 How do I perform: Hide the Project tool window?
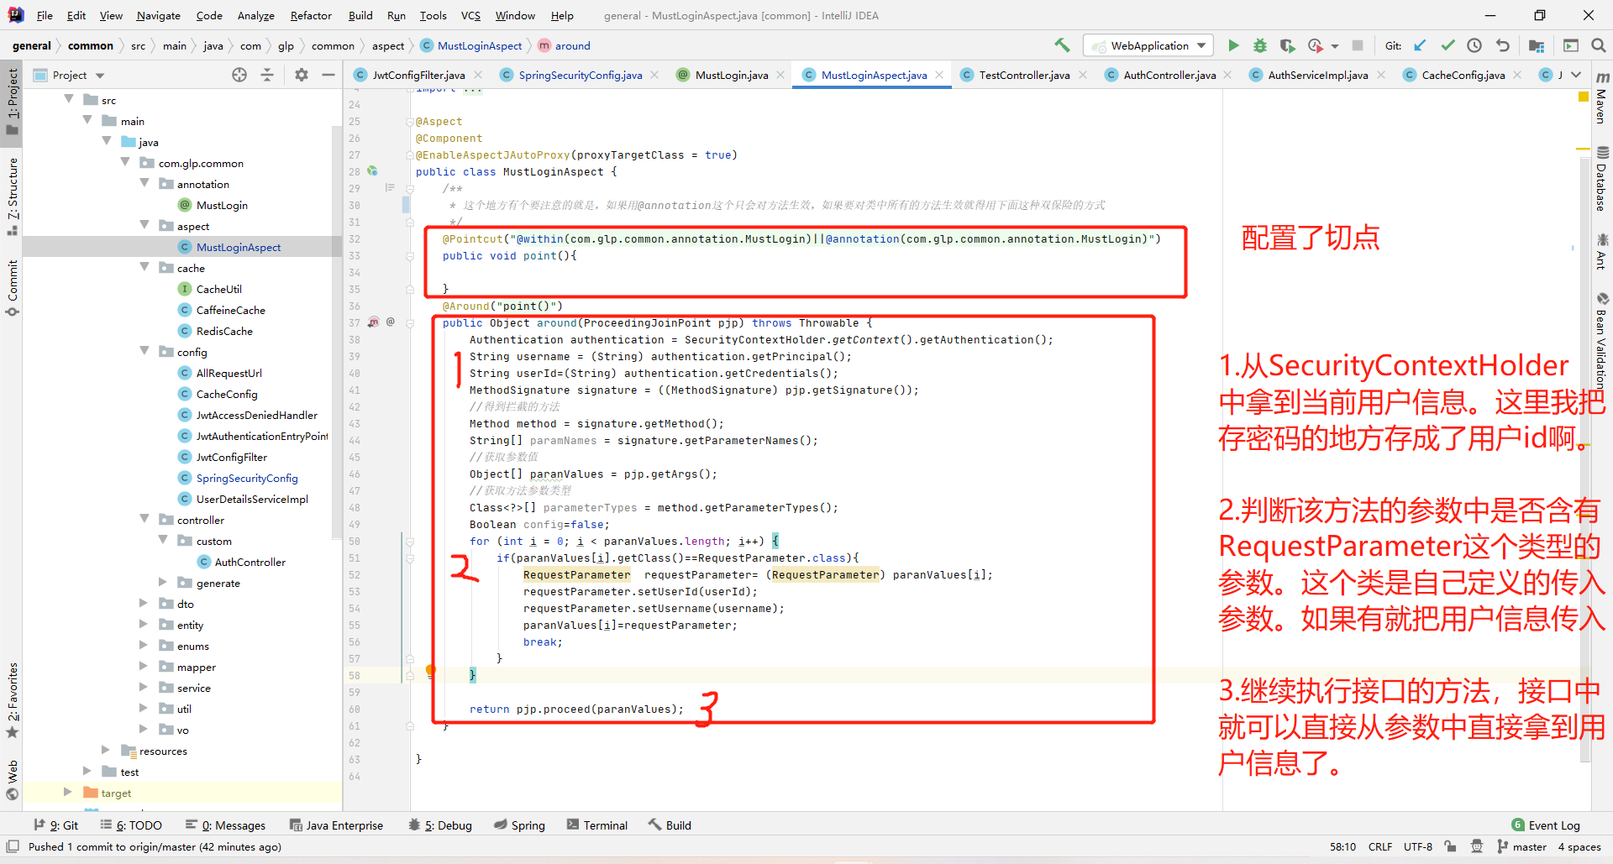click(x=328, y=75)
